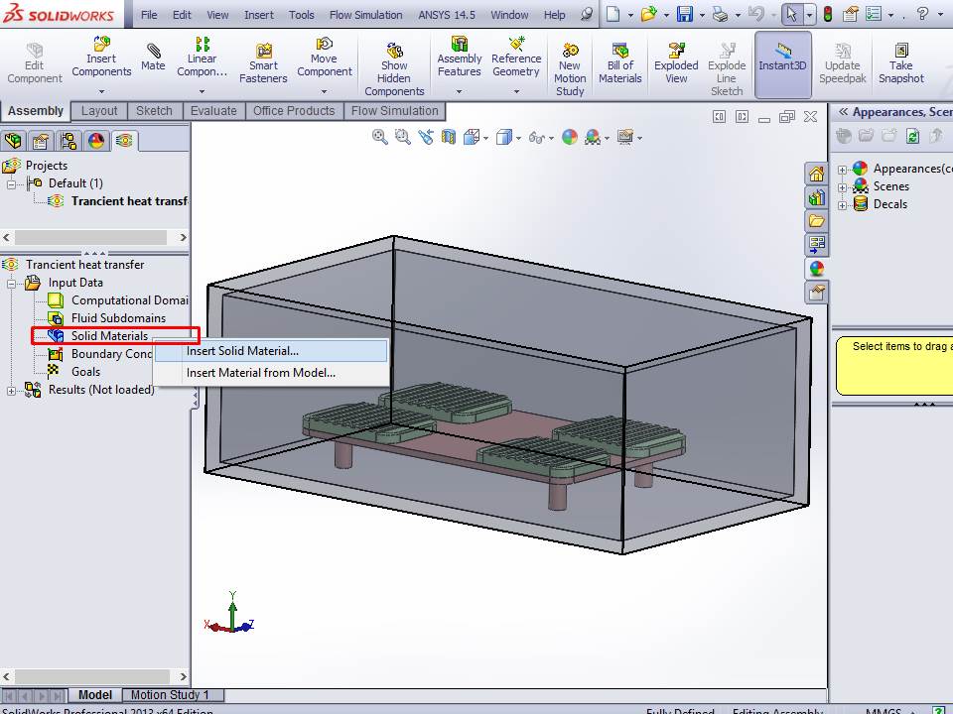Switch to the Evaluate tab

(211, 111)
